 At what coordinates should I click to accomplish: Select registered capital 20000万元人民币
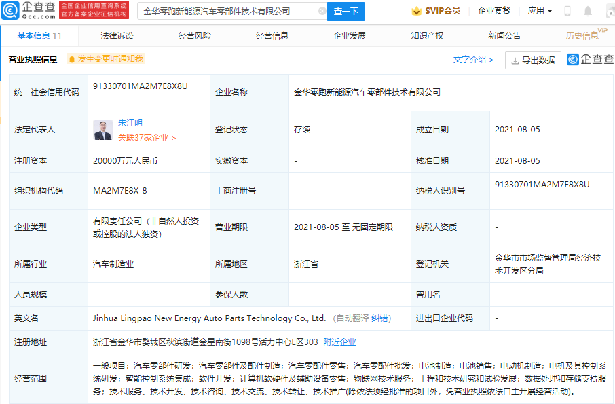(125, 161)
